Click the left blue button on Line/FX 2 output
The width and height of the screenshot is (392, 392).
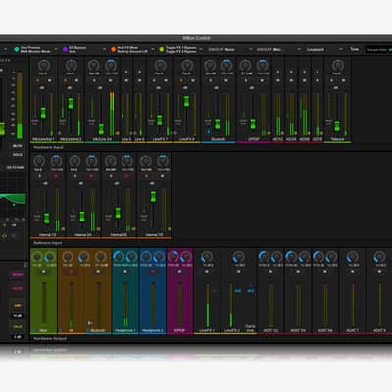[238, 291]
